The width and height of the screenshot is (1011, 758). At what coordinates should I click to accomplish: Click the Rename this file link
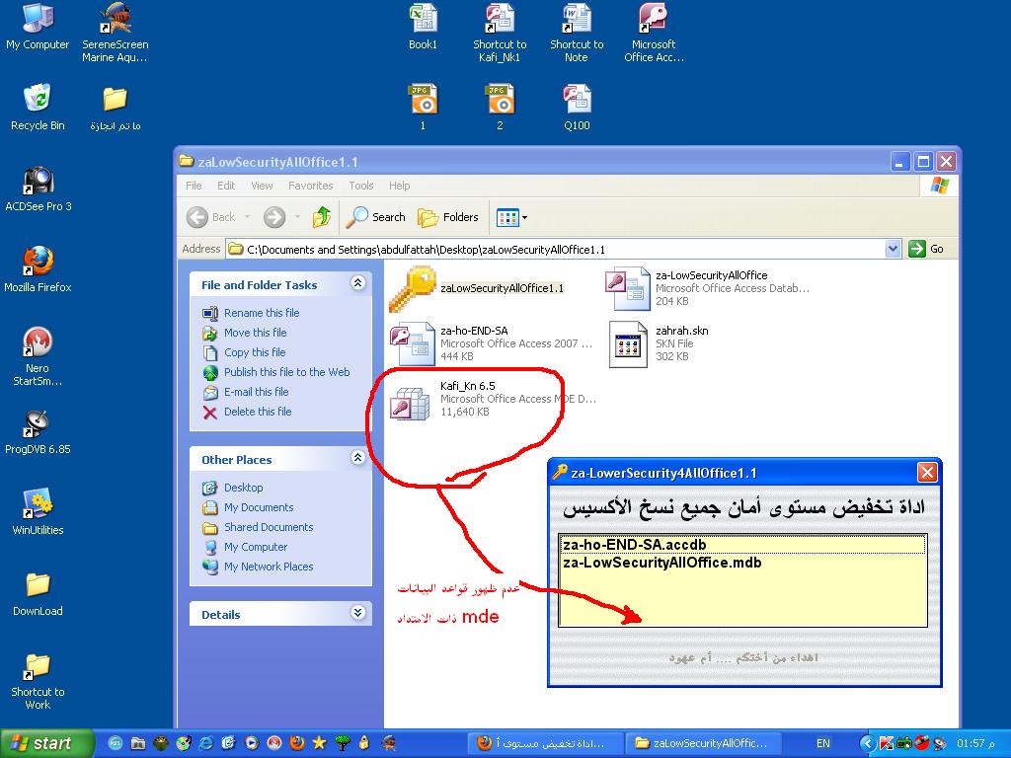point(262,313)
